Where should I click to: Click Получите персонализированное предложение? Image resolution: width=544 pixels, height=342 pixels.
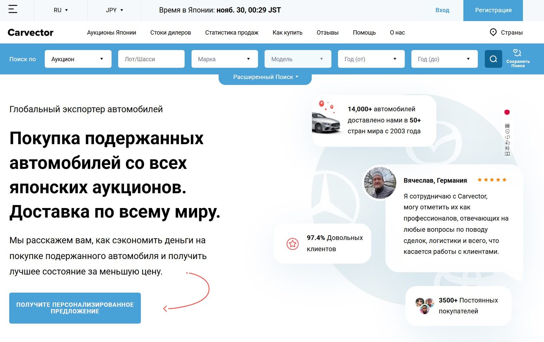point(75,308)
